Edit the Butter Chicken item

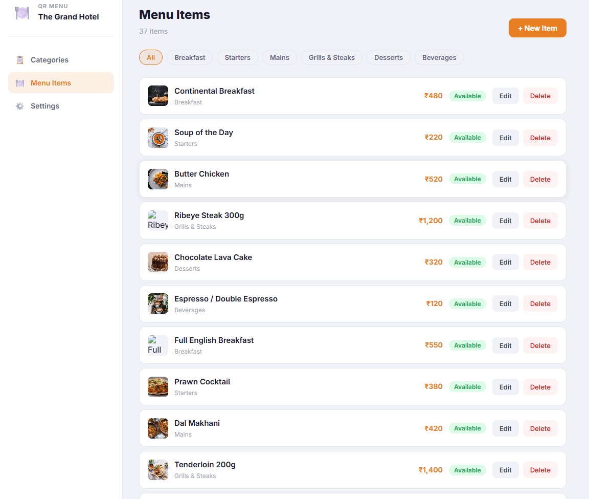[x=505, y=179]
